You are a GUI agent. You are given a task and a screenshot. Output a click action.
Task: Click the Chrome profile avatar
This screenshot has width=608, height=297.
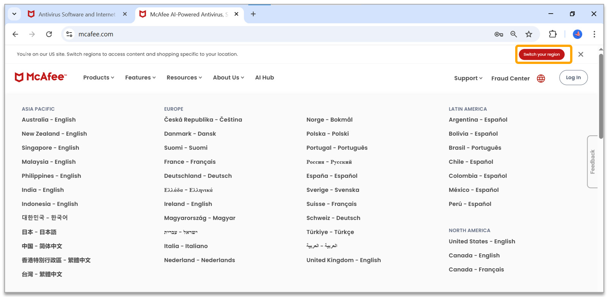[577, 34]
